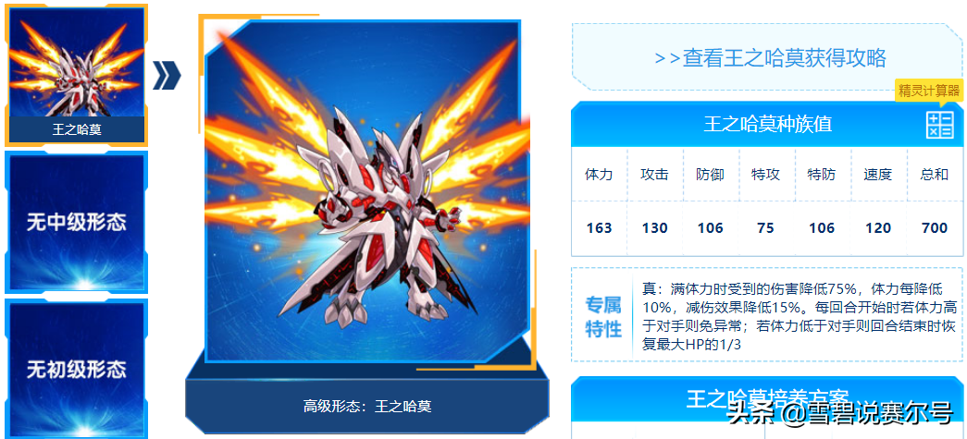
Task: Open the 查看王之哈莫获得攻略 link
Action: click(770, 58)
